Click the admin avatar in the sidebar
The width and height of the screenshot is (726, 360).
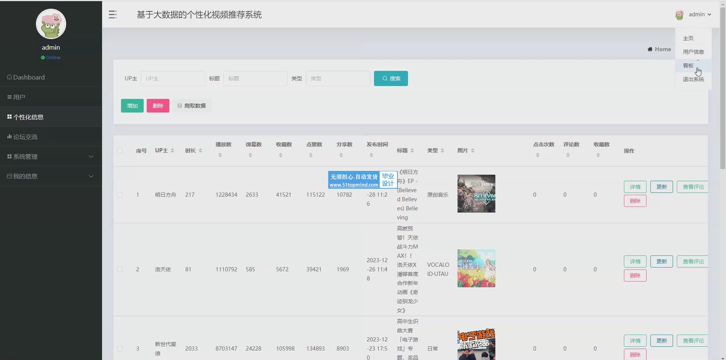tap(51, 24)
